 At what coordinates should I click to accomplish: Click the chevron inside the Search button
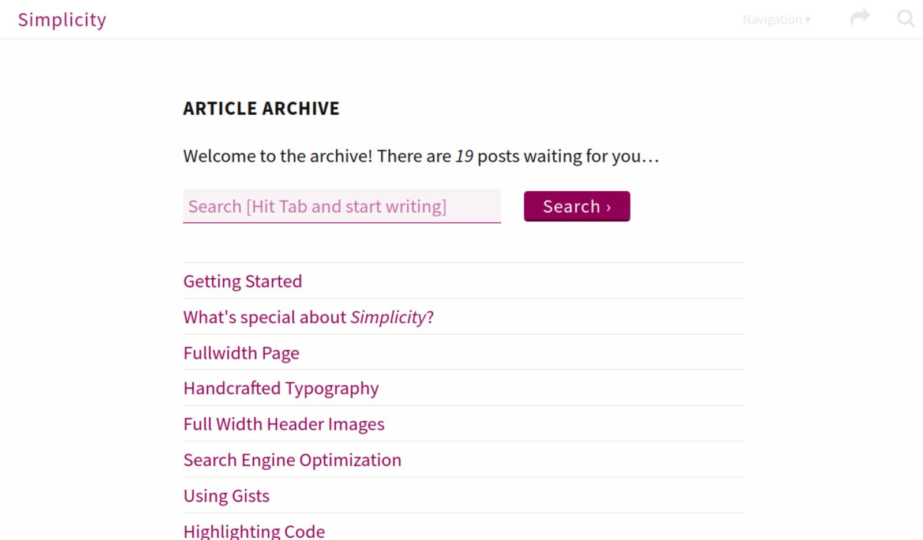coord(609,207)
